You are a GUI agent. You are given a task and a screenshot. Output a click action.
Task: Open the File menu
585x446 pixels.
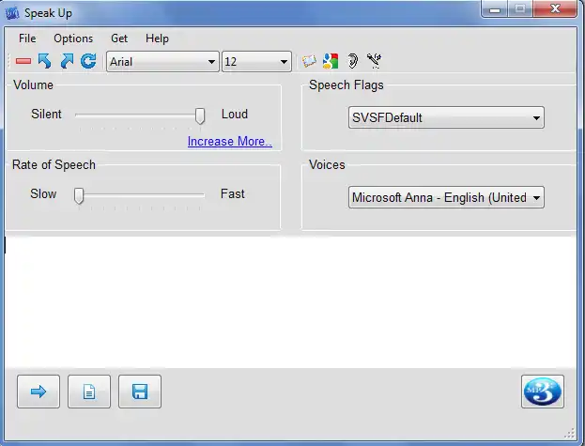tap(27, 38)
